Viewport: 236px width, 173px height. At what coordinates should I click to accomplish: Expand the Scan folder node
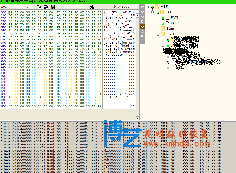(x=158, y=29)
